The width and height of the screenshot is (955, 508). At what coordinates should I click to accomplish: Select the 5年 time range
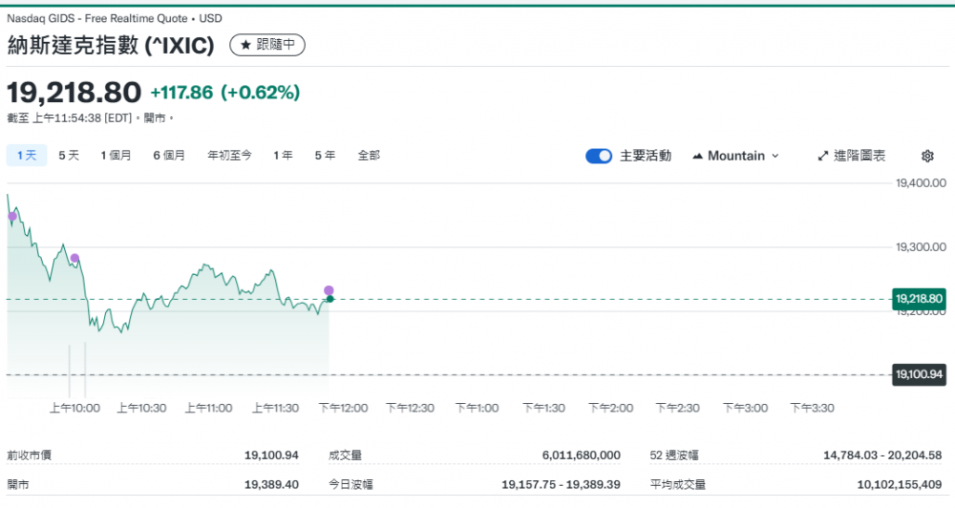point(325,155)
